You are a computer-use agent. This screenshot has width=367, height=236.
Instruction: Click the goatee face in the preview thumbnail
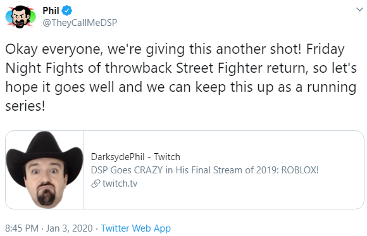[45, 185]
